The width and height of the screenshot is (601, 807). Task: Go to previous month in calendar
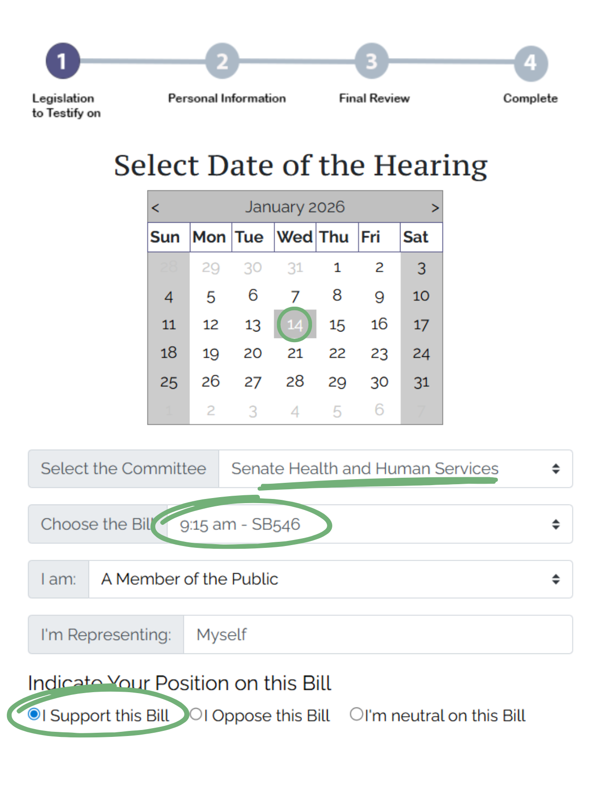tap(155, 208)
